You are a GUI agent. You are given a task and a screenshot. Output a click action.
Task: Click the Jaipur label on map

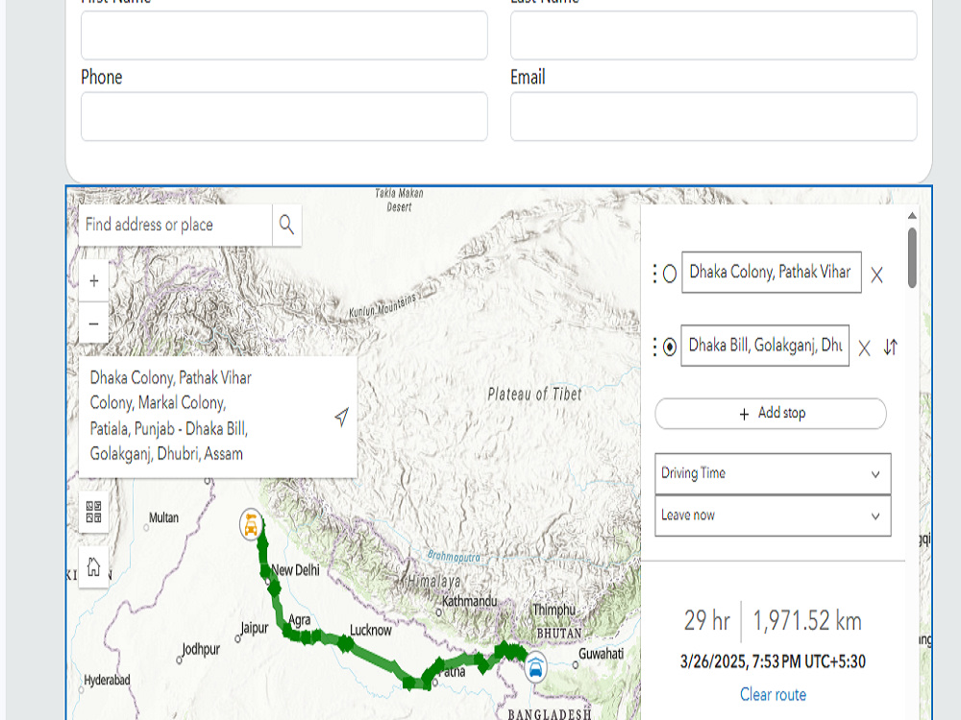click(255, 628)
